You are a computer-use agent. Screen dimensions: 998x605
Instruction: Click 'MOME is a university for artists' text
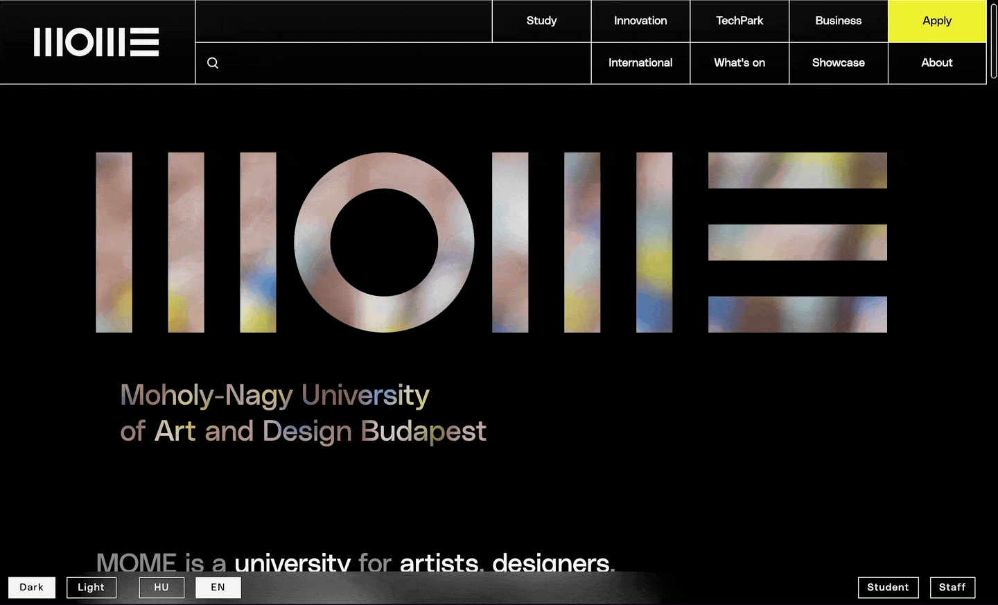288,562
